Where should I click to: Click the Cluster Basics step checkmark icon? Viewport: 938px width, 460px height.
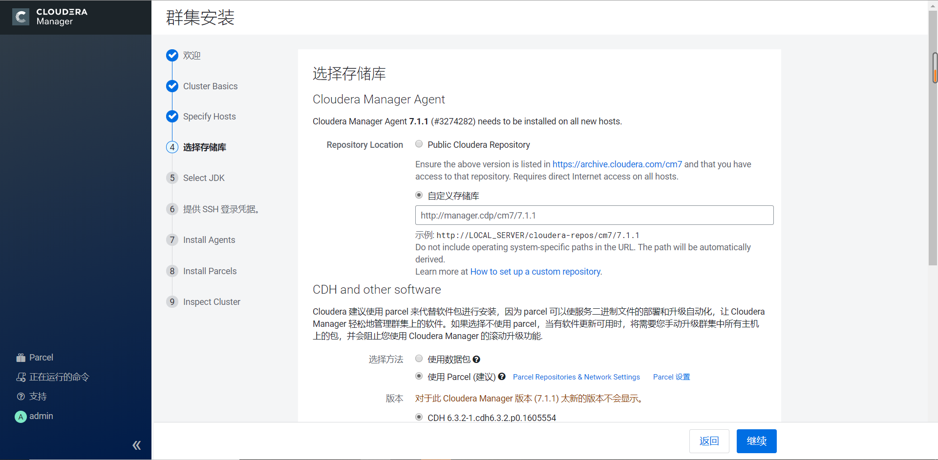pyautogui.click(x=172, y=86)
